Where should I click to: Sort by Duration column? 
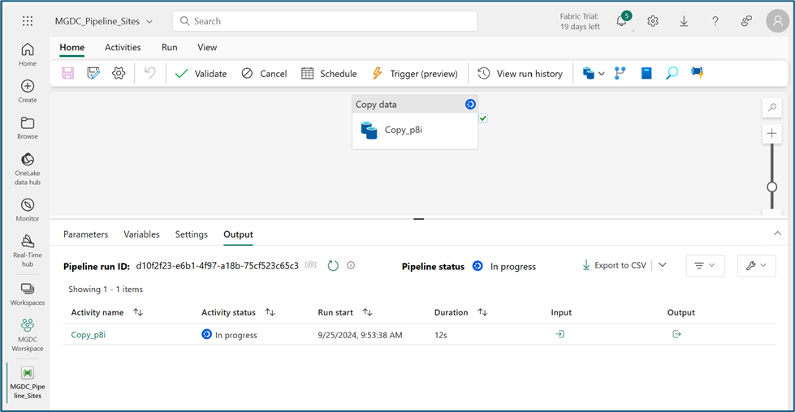click(x=482, y=312)
